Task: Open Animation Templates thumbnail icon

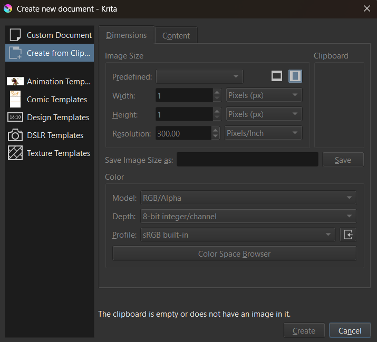Action: [x=15, y=82]
